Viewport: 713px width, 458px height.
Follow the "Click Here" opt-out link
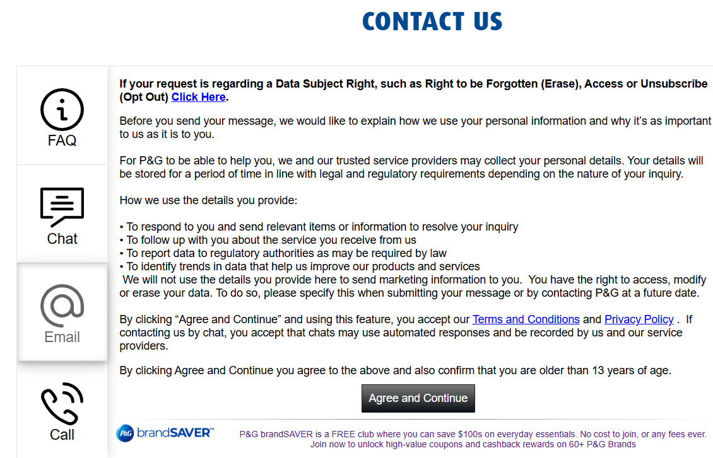pos(198,97)
